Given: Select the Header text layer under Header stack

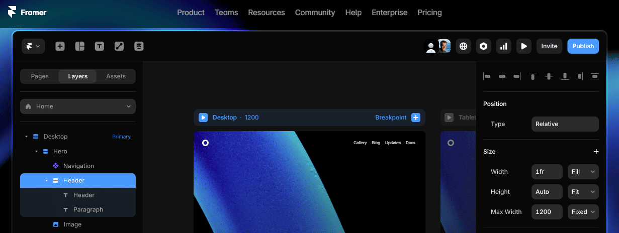Looking at the screenshot, I should [78, 195].
